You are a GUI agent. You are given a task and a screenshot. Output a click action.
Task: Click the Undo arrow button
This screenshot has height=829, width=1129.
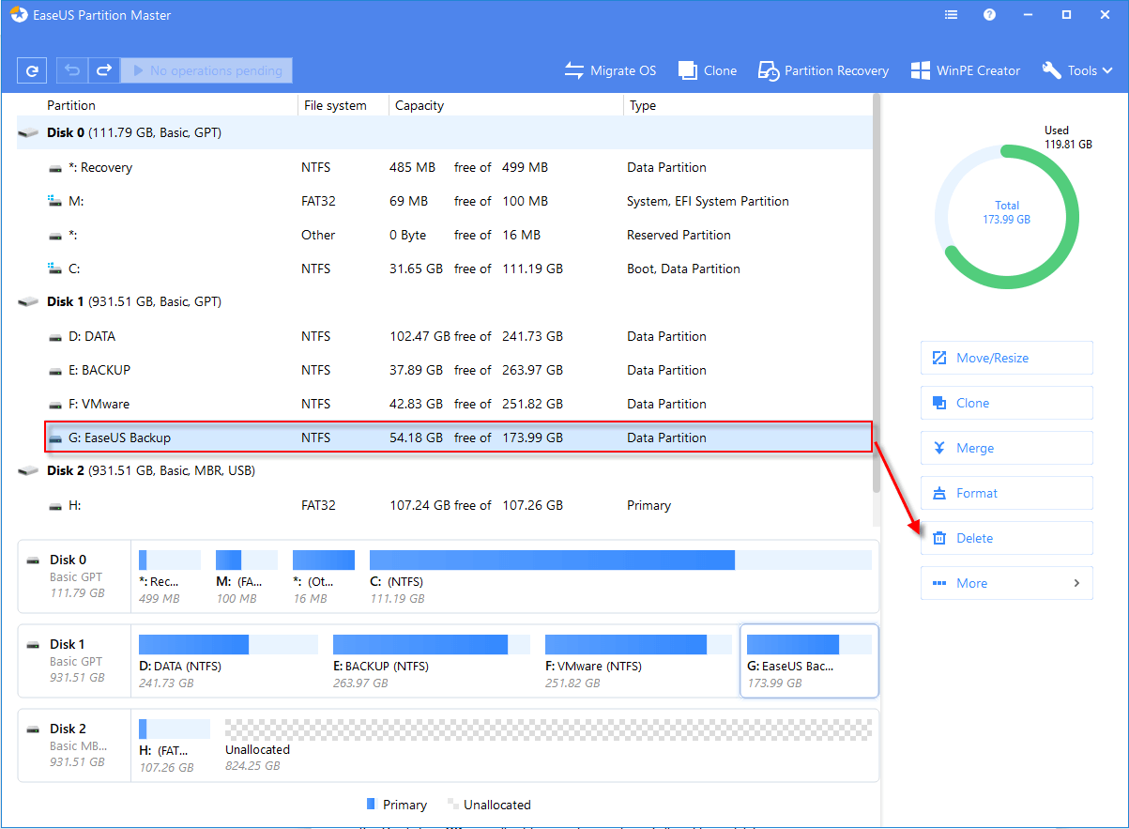(72, 70)
